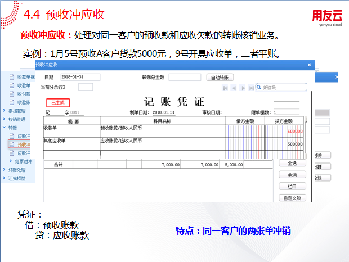Screen dimensions: 349x262
Task: Click the document icon beside 收款单
Action: pos(12,85)
